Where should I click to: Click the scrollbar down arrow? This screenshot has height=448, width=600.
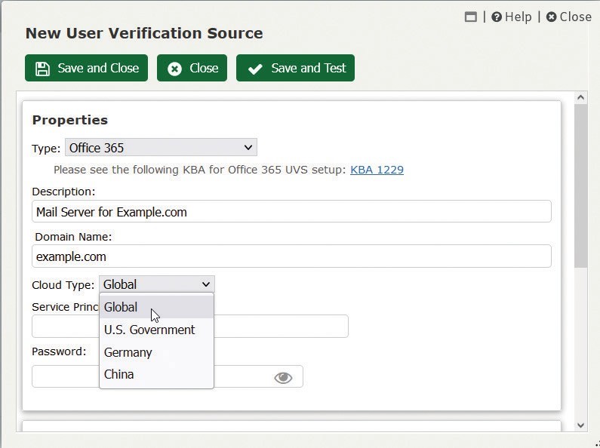(581, 425)
